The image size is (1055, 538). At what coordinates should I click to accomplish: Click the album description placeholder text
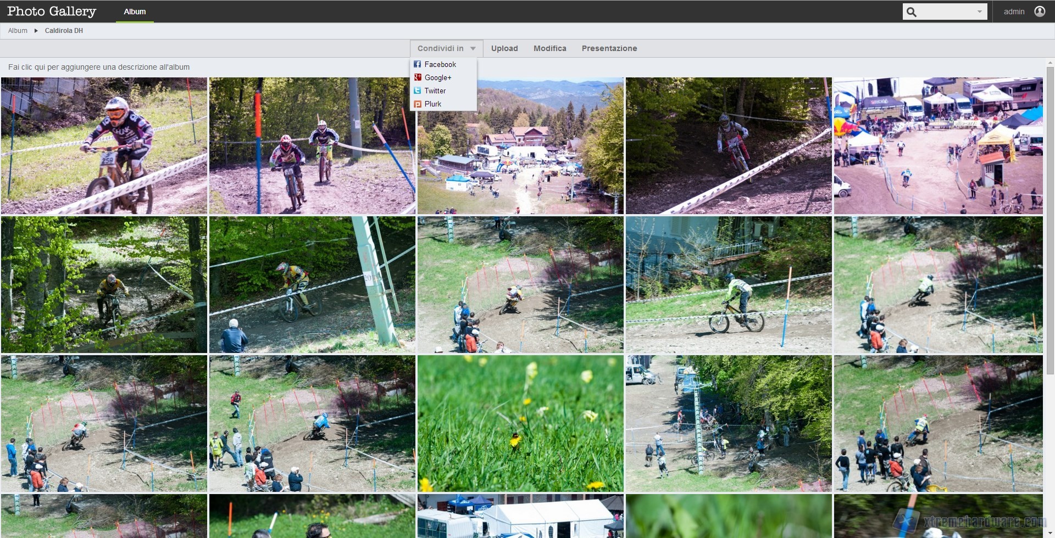[x=99, y=67]
